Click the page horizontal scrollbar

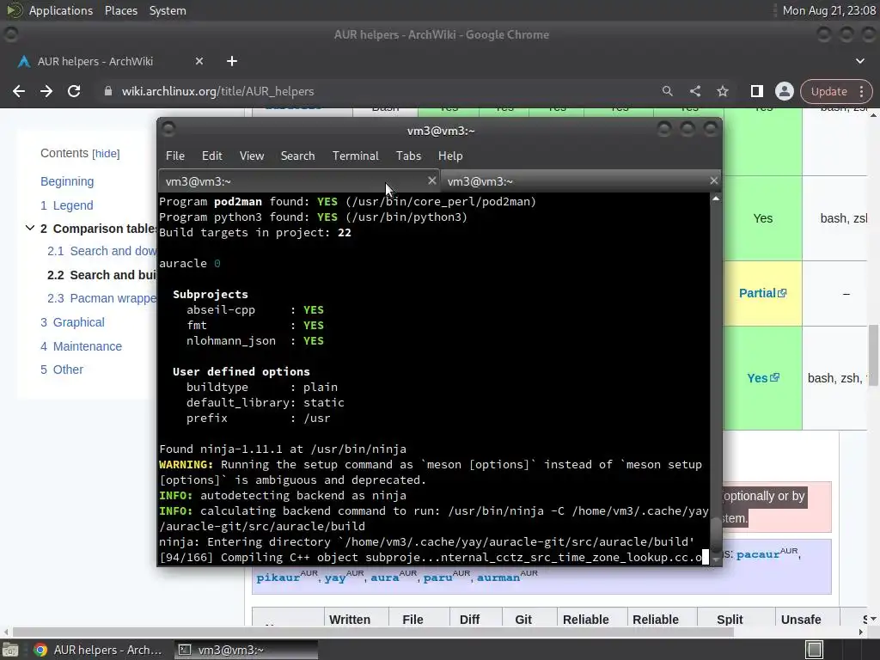click(373, 632)
